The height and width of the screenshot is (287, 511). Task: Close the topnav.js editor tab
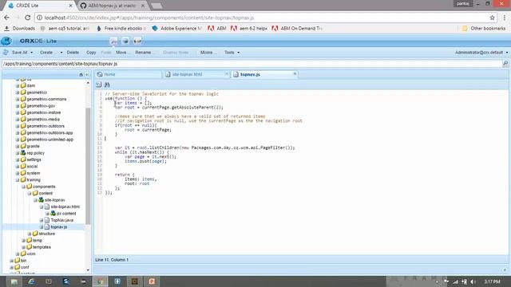(x=295, y=74)
